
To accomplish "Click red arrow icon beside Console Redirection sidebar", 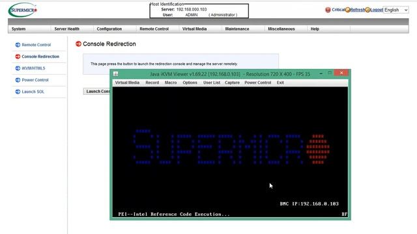I will pos(18,57).
